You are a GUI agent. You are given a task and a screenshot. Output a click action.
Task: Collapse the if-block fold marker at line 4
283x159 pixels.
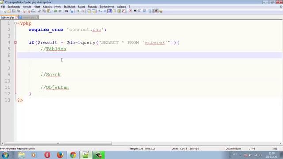[x=15, y=42]
